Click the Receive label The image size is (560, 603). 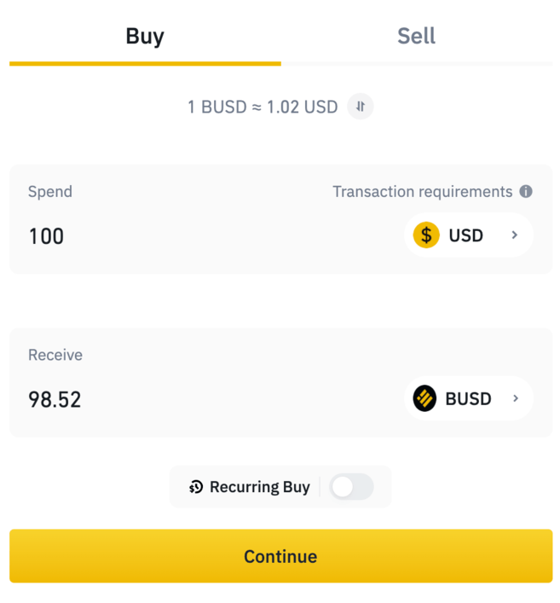(55, 355)
